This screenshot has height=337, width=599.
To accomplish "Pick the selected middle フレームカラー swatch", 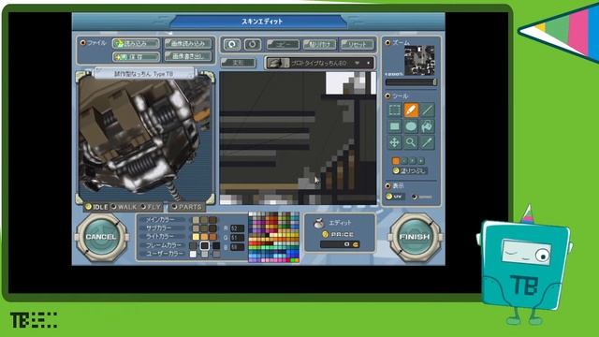I will [x=205, y=245].
